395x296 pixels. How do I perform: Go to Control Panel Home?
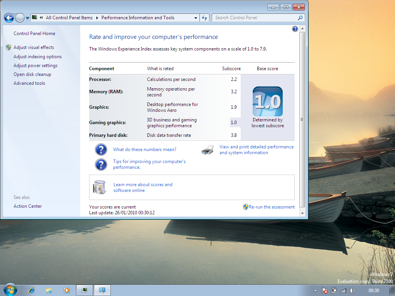click(34, 34)
